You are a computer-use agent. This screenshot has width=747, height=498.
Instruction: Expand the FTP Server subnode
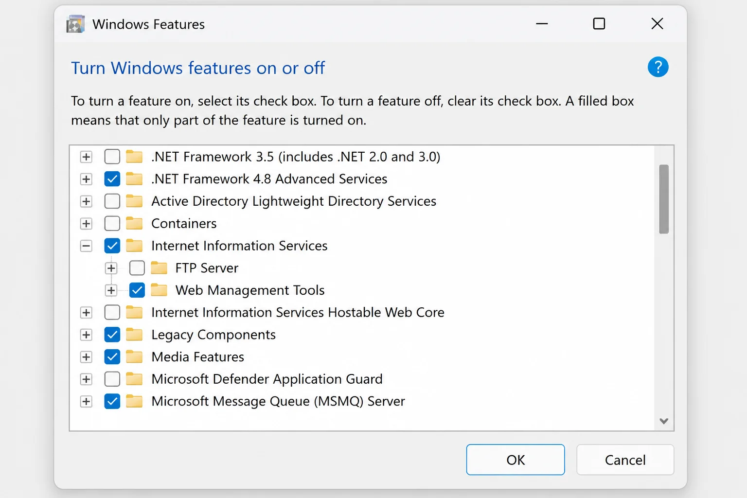tap(111, 268)
